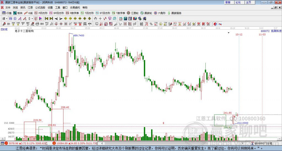Click the 客服 button in title bar
Viewport: 282px width, 151px height.
pyautogui.click(x=229, y=2)
